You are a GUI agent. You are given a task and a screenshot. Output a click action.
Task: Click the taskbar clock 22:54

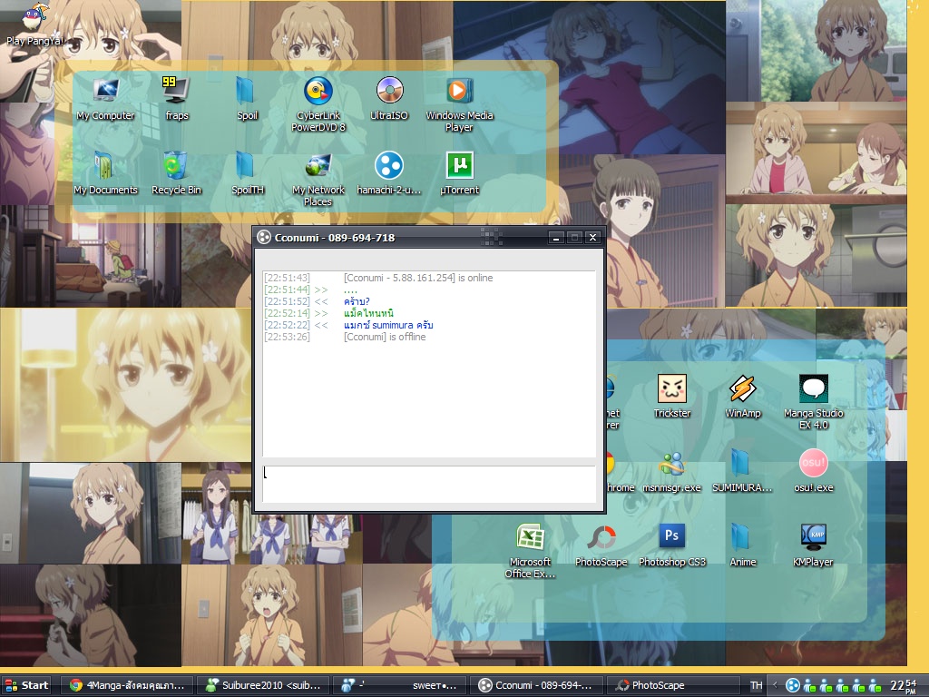pos(905,686)
